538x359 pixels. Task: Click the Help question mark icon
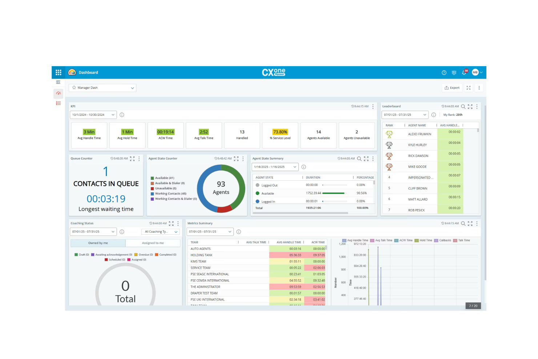444,72
